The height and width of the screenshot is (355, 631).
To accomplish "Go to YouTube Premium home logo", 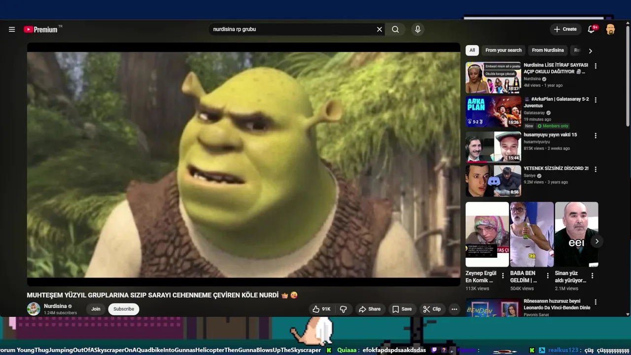I will [42, 29].
